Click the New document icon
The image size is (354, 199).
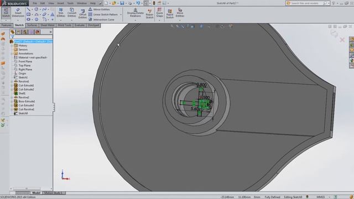click(106, 3)
